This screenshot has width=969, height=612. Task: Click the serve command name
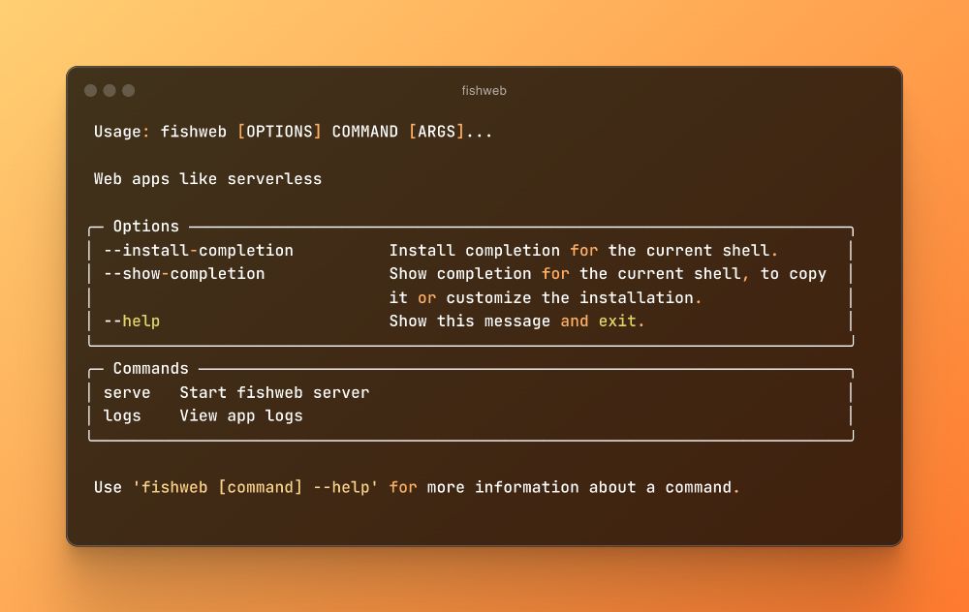point(127,393)
